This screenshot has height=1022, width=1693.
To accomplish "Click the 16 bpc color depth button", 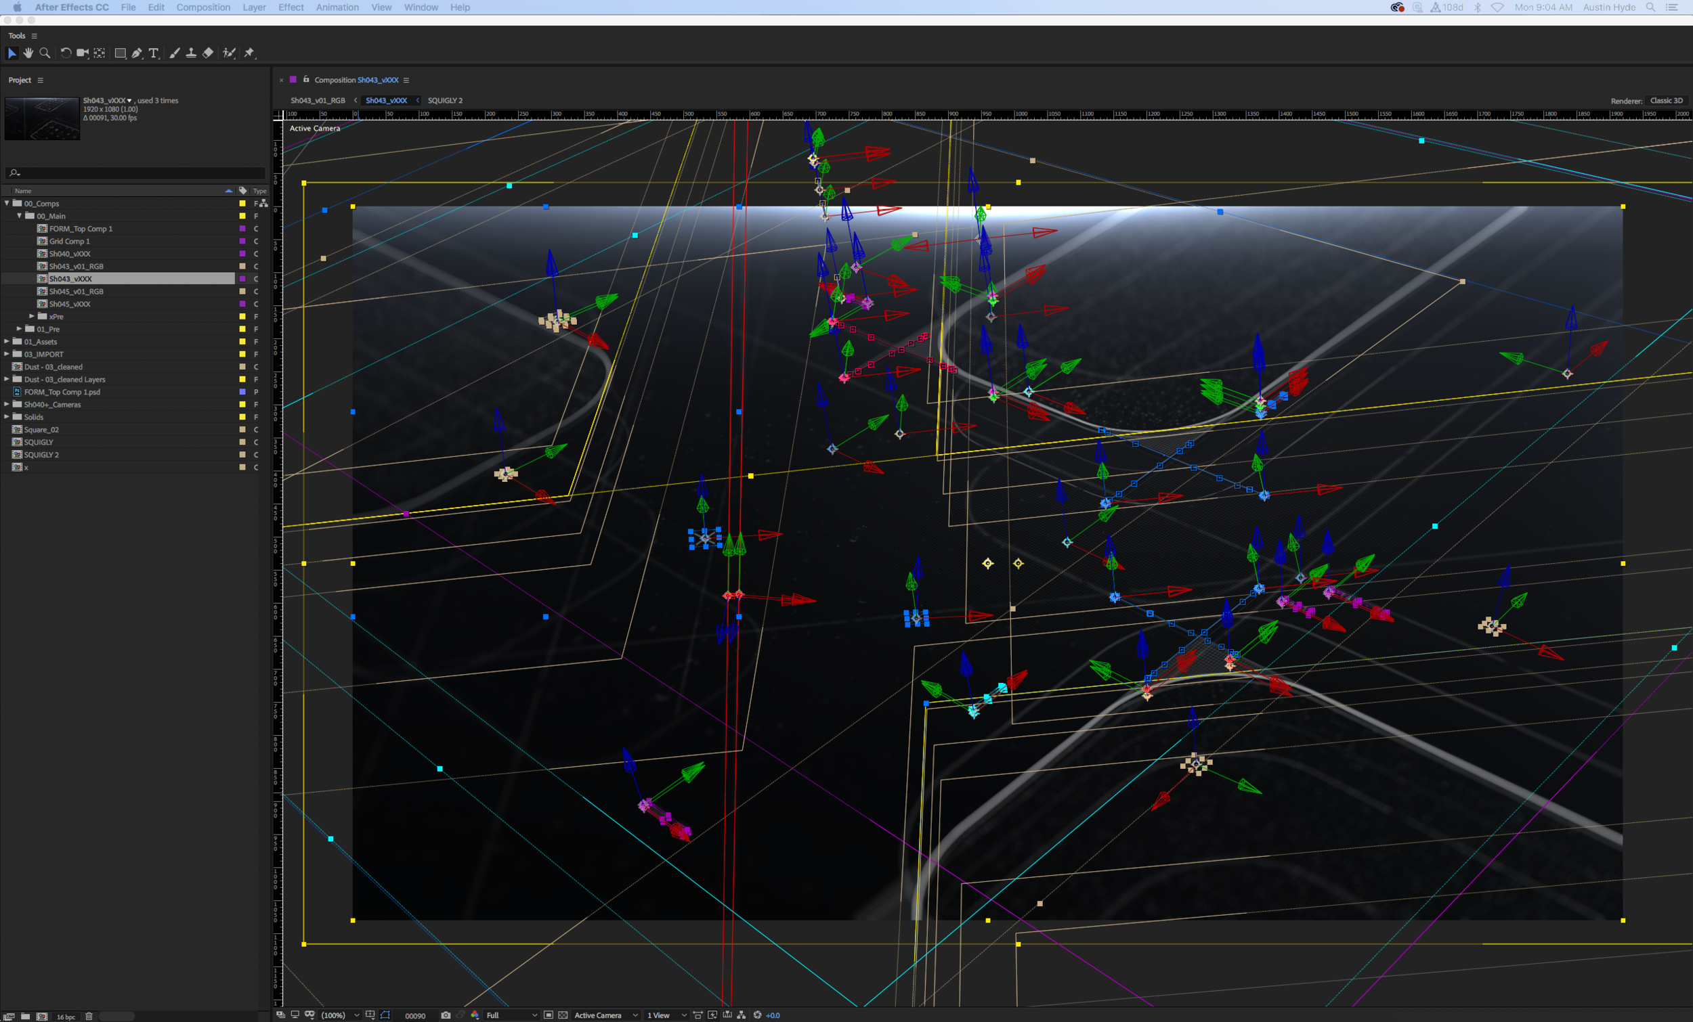I will pyautogui.click(x=66, y=1017).
